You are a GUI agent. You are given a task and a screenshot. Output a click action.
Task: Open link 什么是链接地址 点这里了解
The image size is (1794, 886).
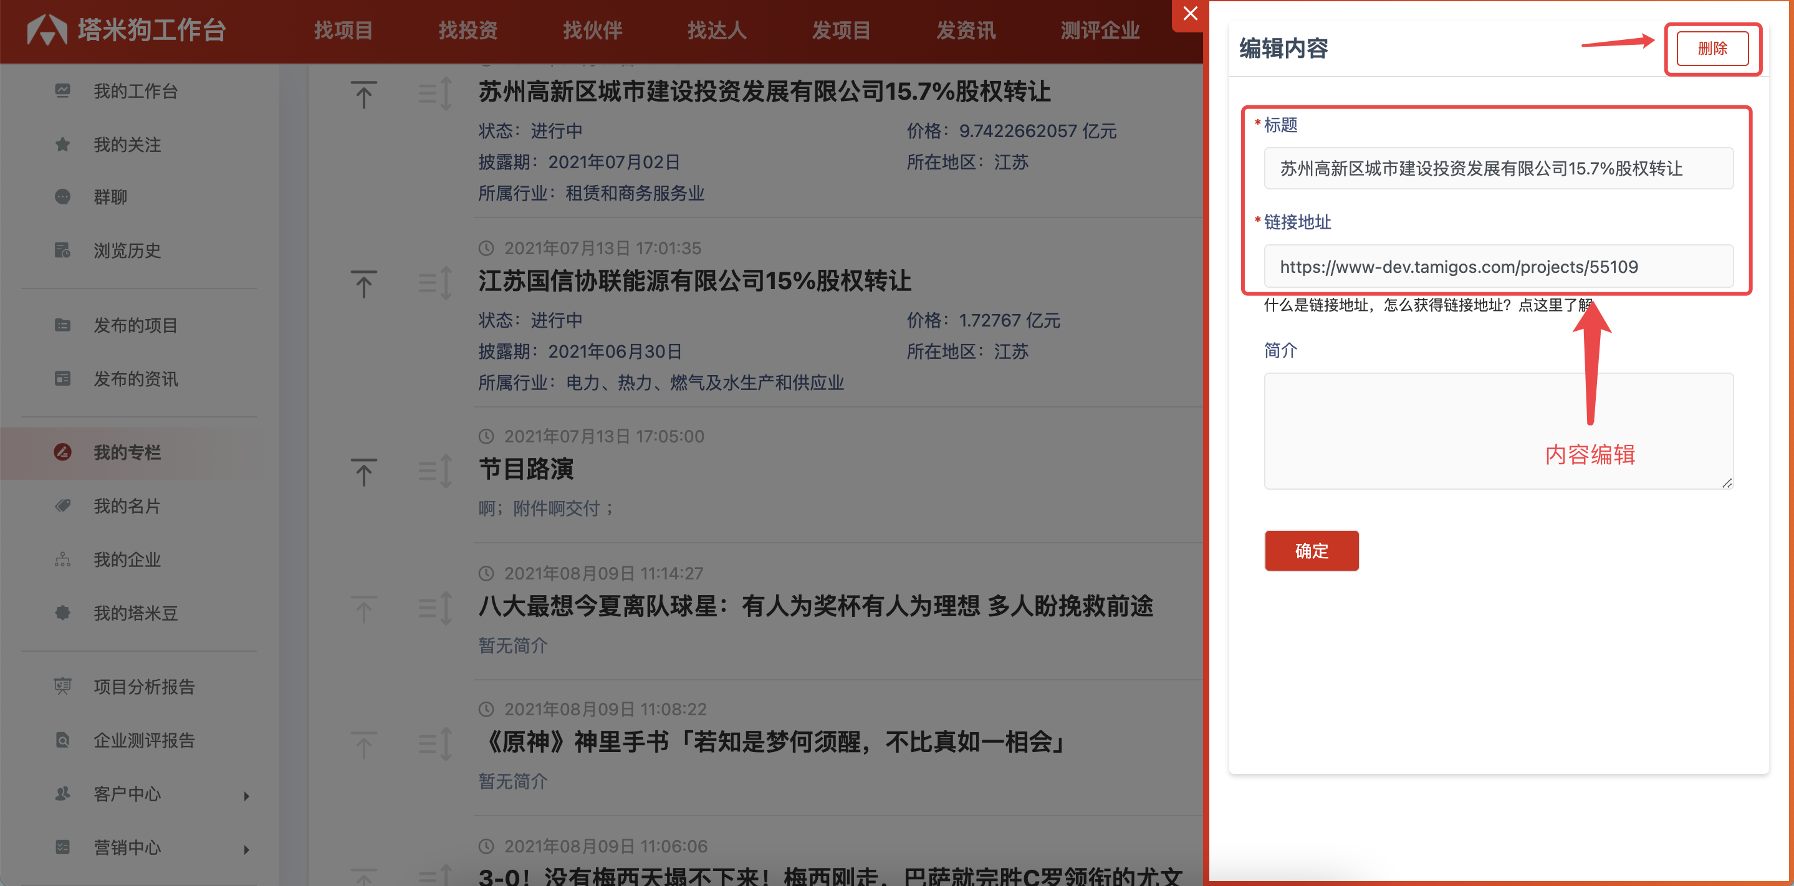point(1428,305)
